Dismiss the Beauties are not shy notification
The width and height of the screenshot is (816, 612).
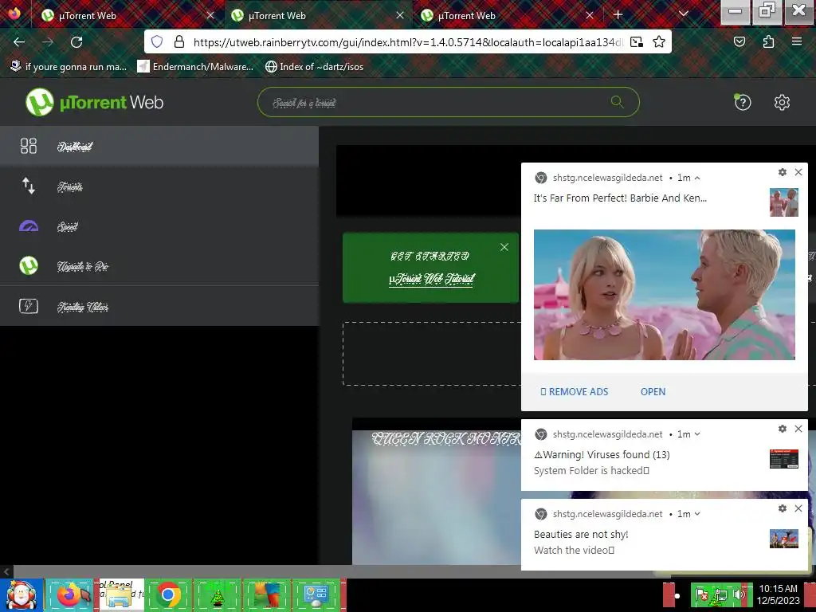[798, 508]
